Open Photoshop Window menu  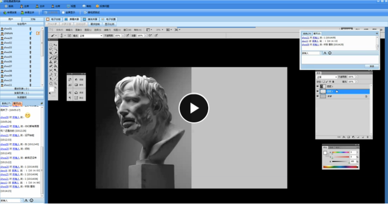128,30
